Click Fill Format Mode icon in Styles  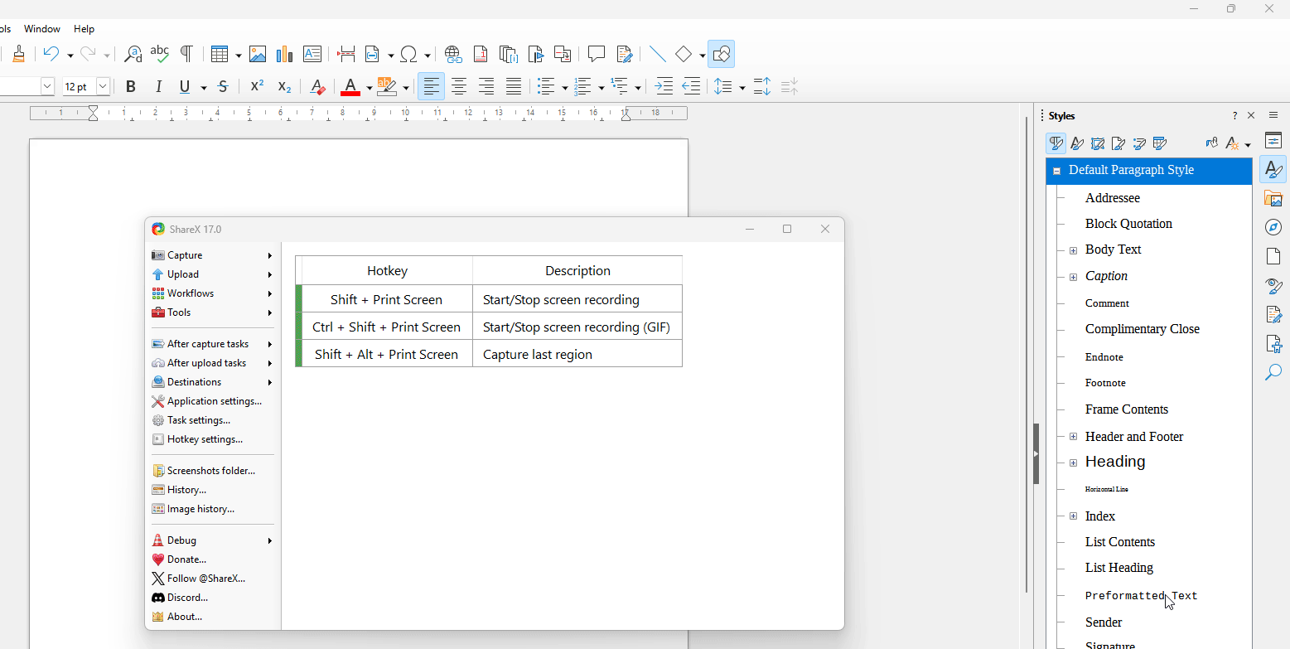coord(1212,143)
